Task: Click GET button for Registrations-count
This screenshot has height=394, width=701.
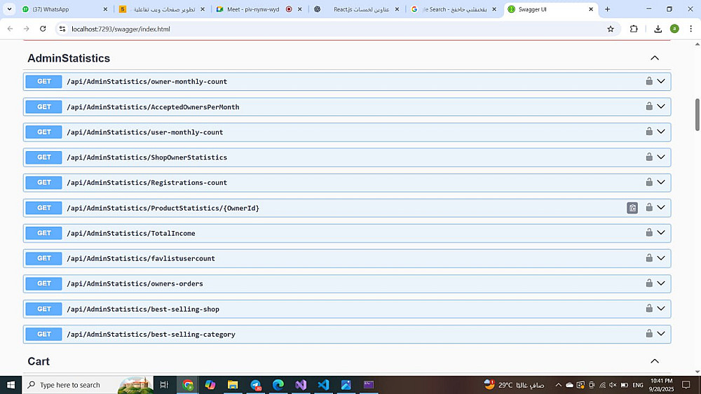Action: [43, 183]
